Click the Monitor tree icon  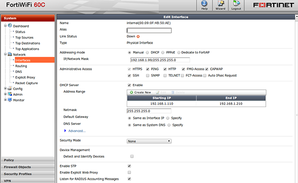[x=10, y=100]
